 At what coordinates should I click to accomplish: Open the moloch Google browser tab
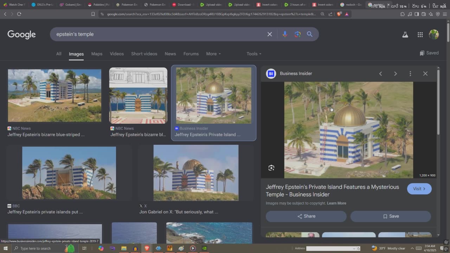pos(351,5)
